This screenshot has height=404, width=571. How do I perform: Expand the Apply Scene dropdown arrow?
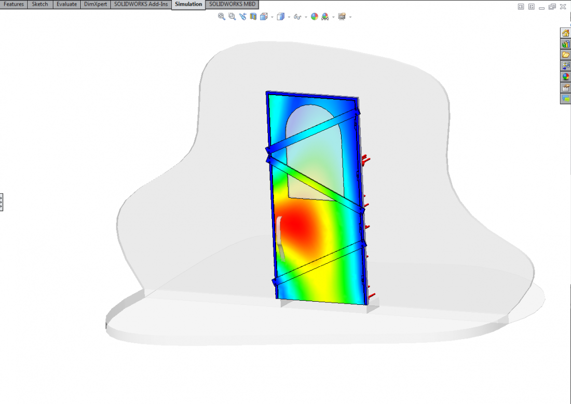(x=333, y=17)
